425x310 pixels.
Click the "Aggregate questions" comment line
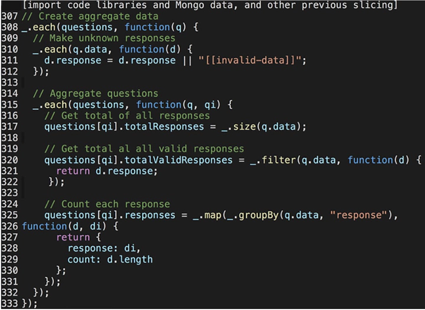(95, 93)
